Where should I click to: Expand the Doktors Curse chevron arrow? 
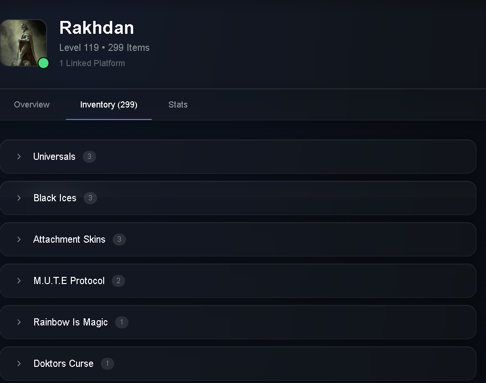(x=19, y=363)
